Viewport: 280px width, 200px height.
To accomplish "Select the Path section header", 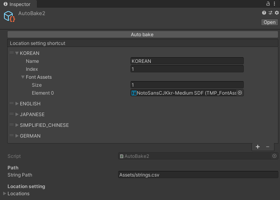I will pyautogui.click(x=13, y=168).
